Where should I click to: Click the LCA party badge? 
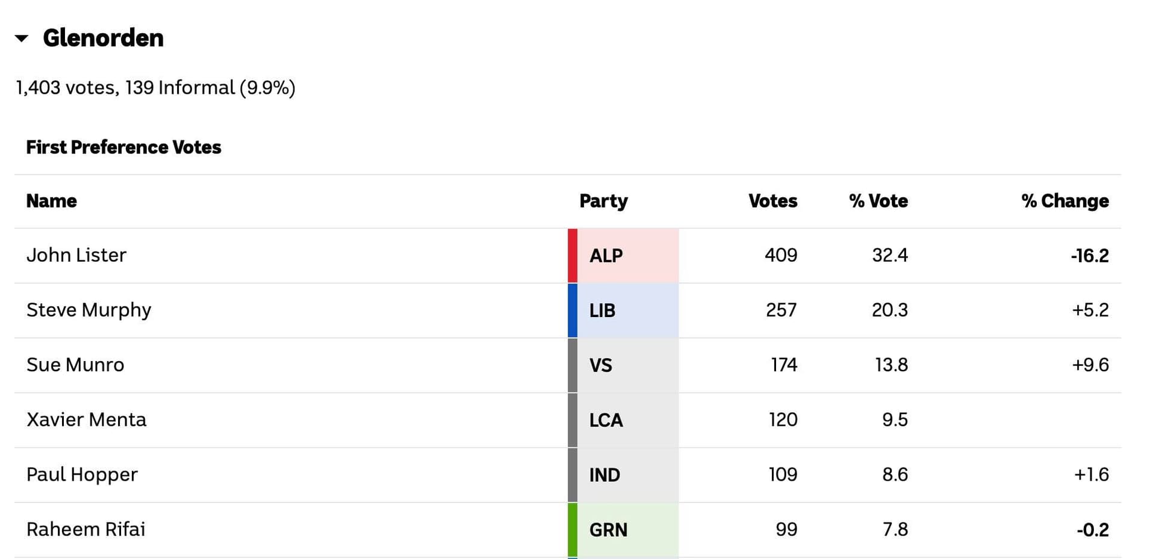click(x=623, y=420)
